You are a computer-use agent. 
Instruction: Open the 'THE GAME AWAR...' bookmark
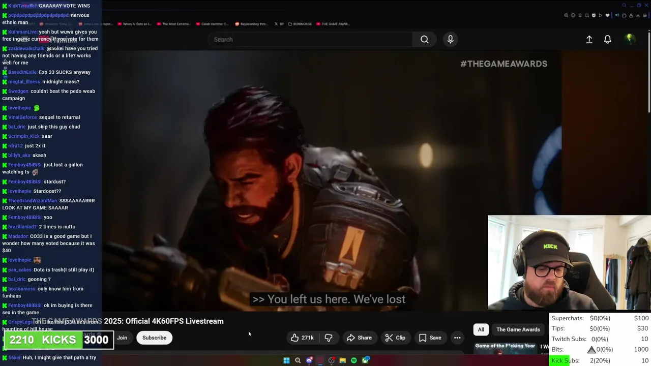332,24
